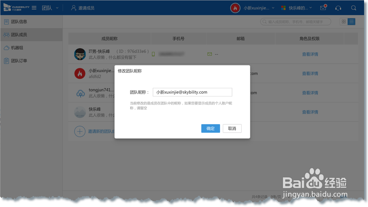The height and width of the screenshot is (207, 368).
Task: Click the landscape avatar of 快乐峰 row
Action: click(x=80, y=112)
